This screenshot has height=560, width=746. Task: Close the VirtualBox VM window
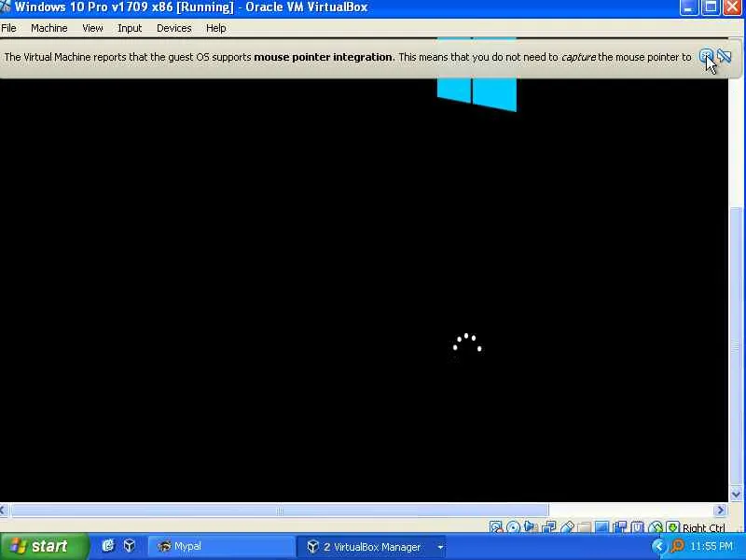(733, 7)
